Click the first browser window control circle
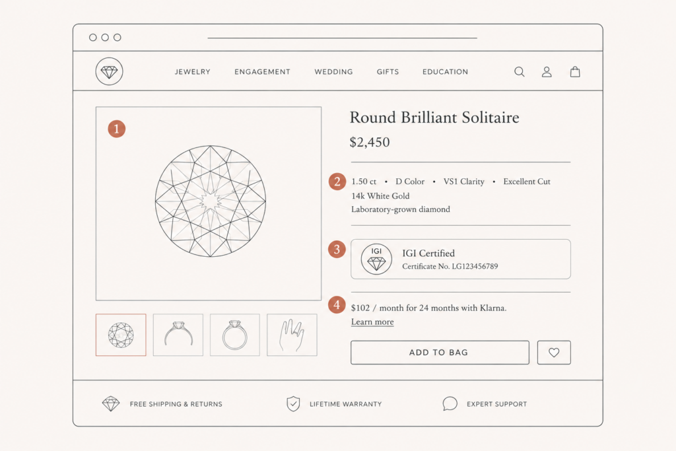The height and width of the screenshot is (451, 676). click(x=92, y=38)
